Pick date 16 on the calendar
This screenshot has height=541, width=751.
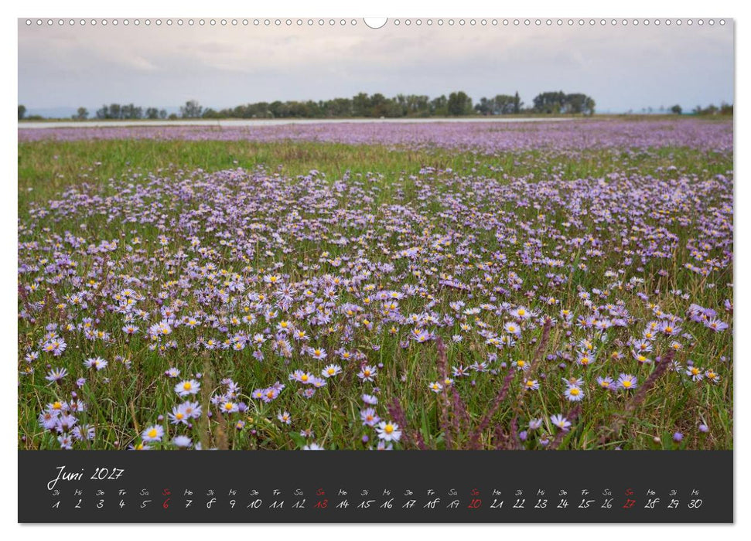pos(387,504)
